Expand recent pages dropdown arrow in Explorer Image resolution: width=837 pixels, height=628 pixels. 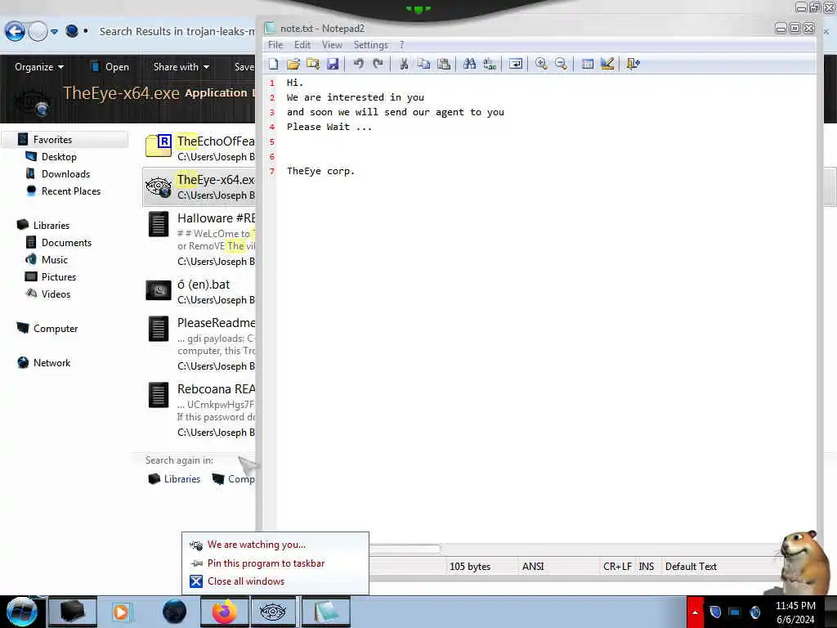tap(55, 32)
